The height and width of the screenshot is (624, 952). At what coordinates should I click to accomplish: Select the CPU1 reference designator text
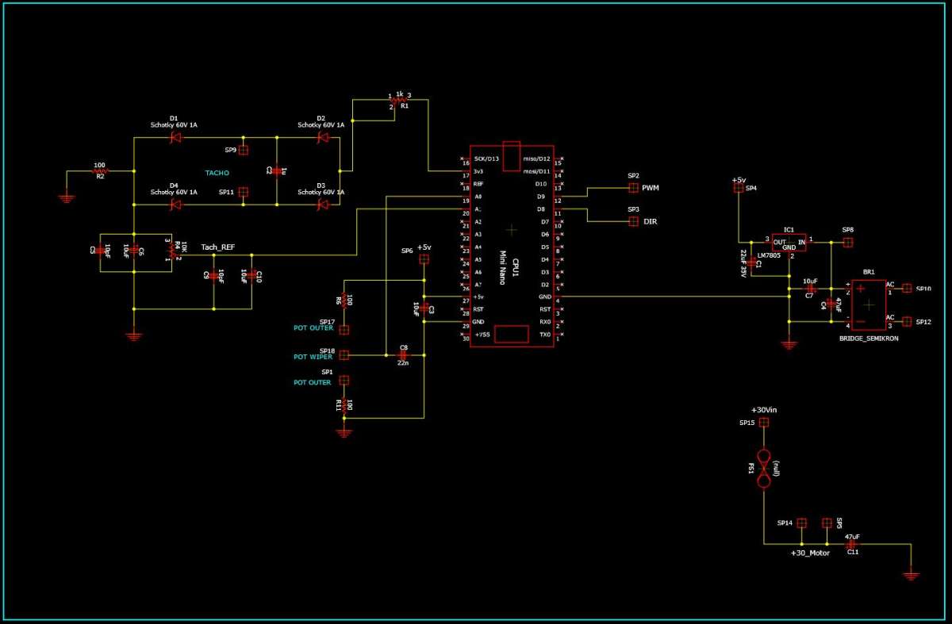click(x=516, y=266)
